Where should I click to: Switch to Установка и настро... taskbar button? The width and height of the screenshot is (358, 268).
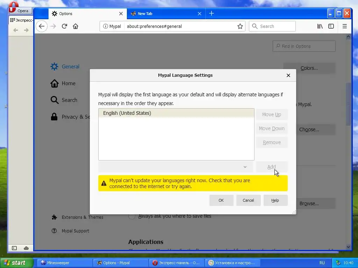tap(232, 263)
